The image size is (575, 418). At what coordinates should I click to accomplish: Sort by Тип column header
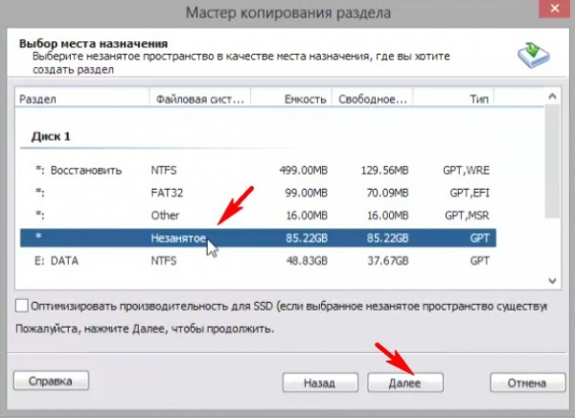[453, 99]
